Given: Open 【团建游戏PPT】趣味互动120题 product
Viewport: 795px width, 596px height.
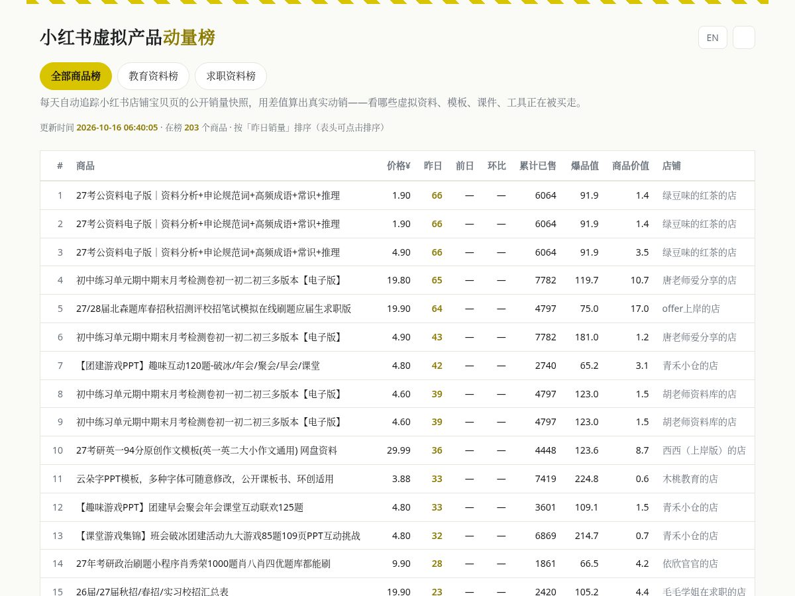Looking at the screenshot, I should tap(198, 366).
